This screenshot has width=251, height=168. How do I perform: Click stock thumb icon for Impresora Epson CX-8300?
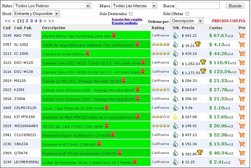[176, 135]
